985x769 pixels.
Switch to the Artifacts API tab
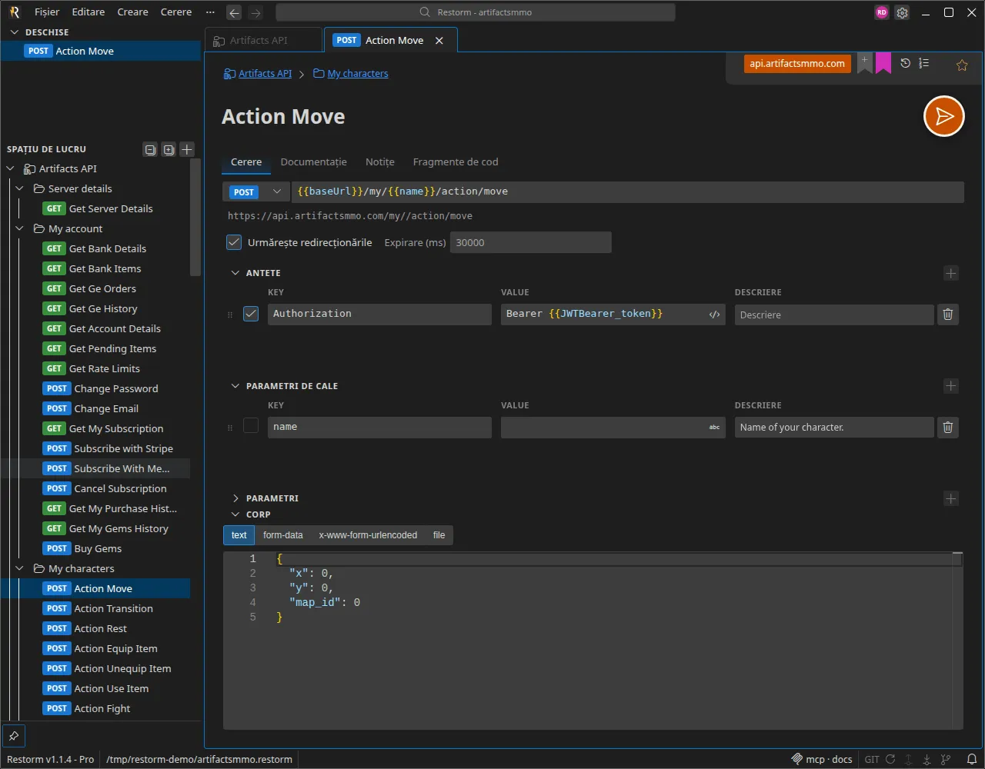coord(264,41)
